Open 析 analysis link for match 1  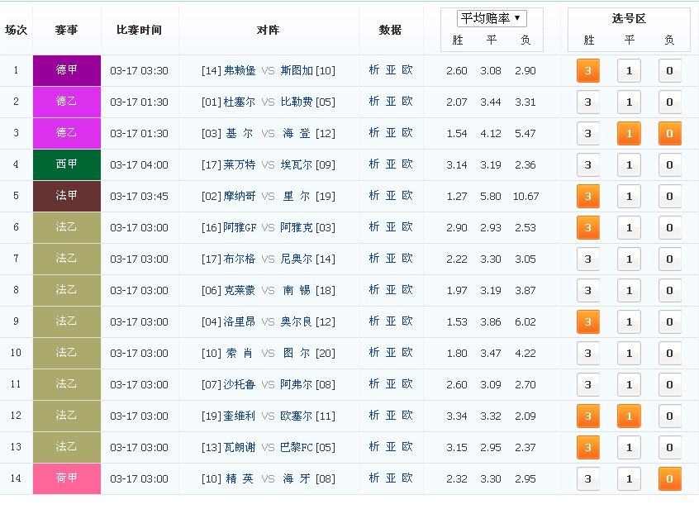coord(374,70)
